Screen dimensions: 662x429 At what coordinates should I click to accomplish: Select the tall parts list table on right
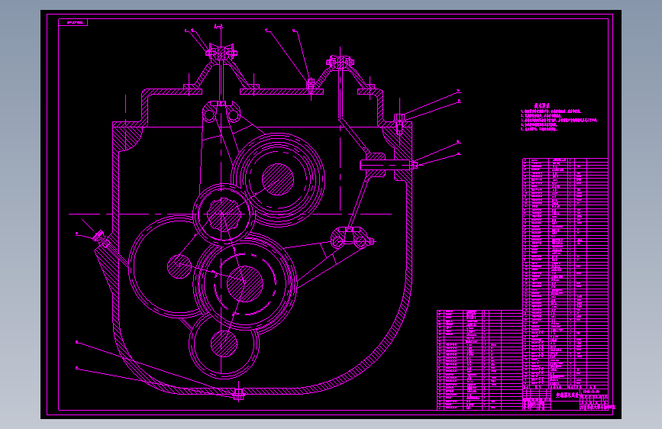[565, 273]
